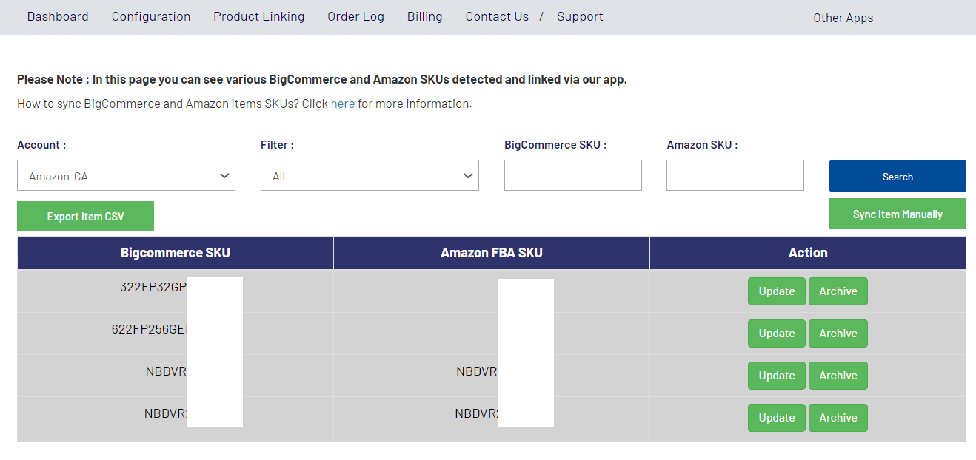Viewport: 976px width, 460px height.
Task: Archive the 622FP256GE SKU row
Action: [x=838, y=334]
